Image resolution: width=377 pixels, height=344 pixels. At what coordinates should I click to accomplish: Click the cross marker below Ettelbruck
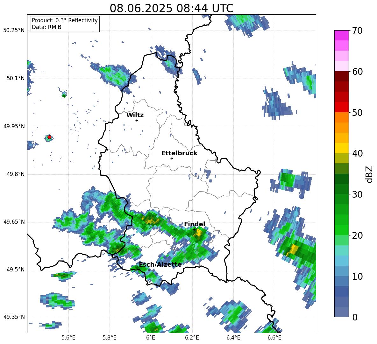point(172,158)
